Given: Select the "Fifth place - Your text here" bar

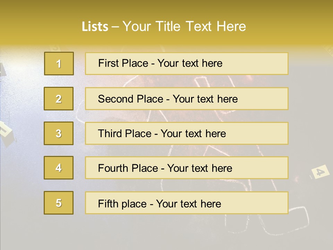Looking at the screenshot, I should tap(187, 203).
